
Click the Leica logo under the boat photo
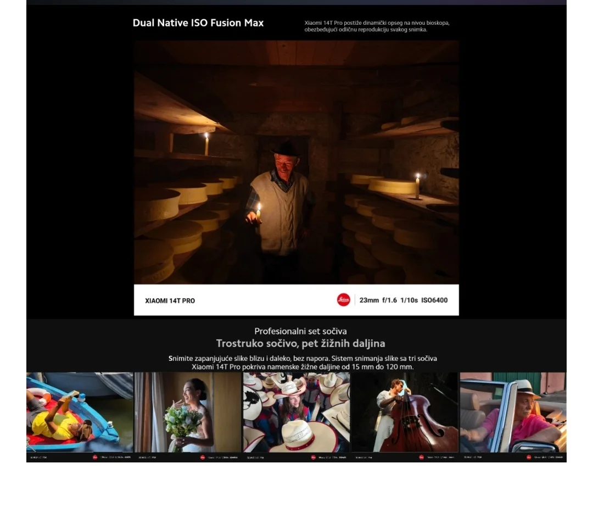95,457
